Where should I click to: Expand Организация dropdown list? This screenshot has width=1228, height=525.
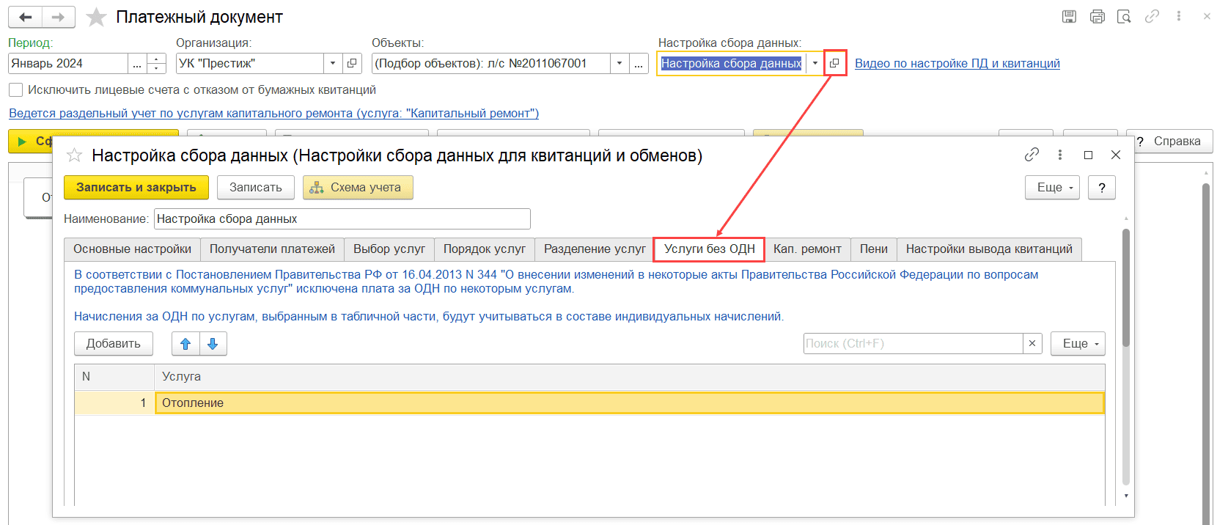(x=333, y=64)
